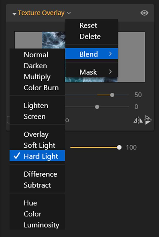Click the flip horizontal icon

138,121
